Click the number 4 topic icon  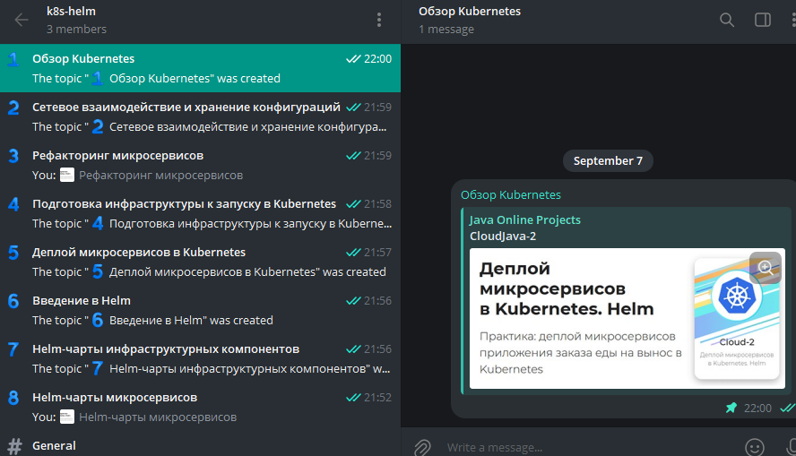tap(13, 204)
